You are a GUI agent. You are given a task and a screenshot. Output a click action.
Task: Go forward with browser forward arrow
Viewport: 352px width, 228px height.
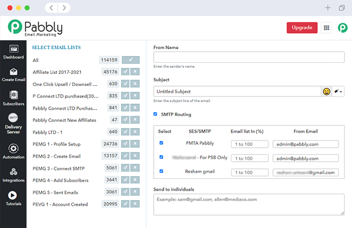(x=64, y=8)
